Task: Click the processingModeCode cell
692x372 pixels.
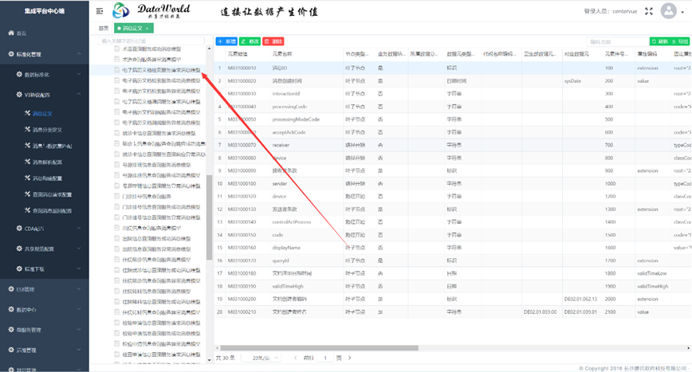Action: (296, 119)
